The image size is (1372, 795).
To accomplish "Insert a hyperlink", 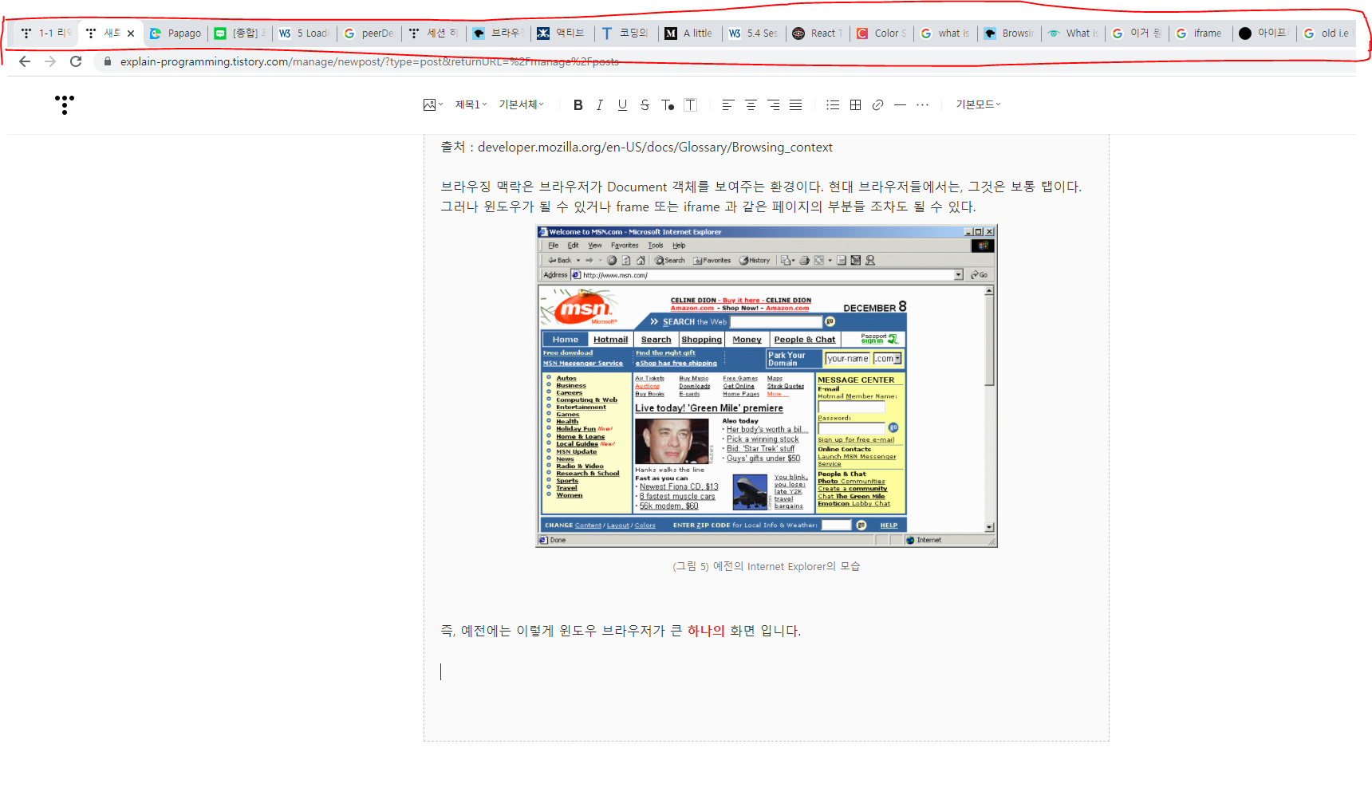I will click(877, 104).
